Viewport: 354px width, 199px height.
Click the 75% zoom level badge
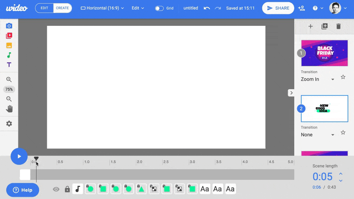[x=9, y=89]
